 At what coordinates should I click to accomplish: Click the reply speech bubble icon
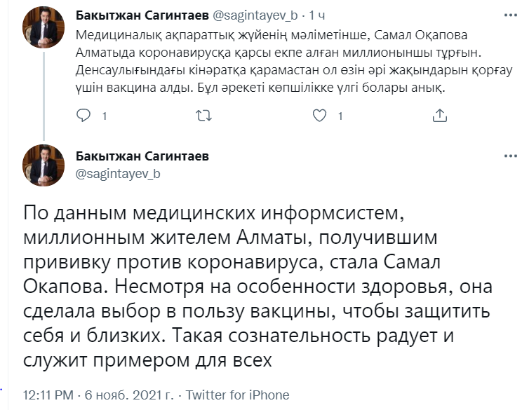[x=83, y=116]
